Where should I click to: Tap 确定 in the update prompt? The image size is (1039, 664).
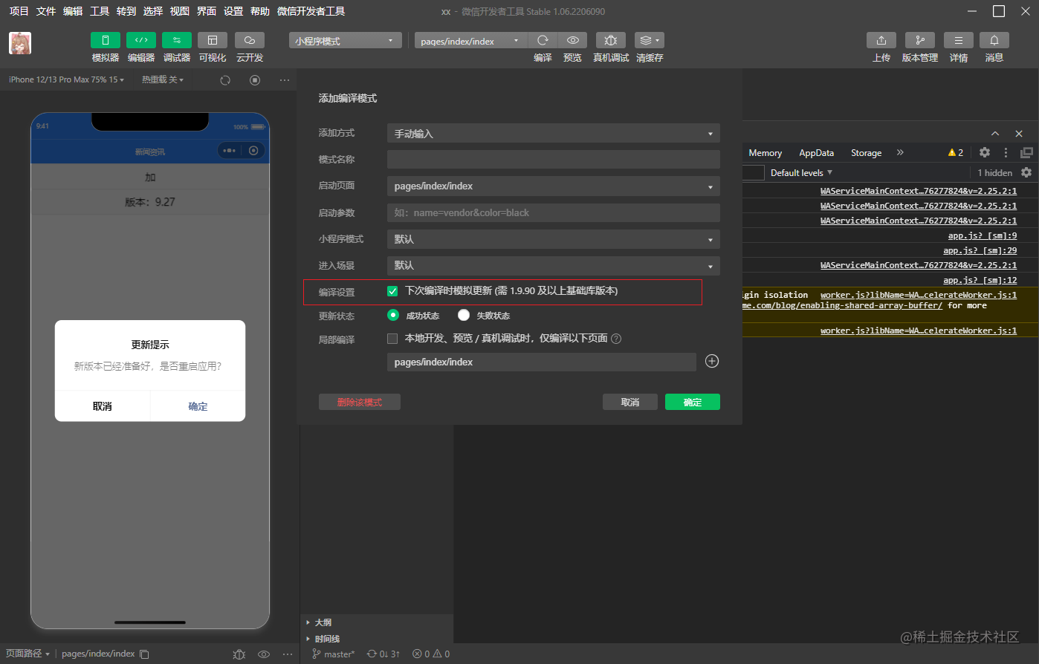pos(198,406)
